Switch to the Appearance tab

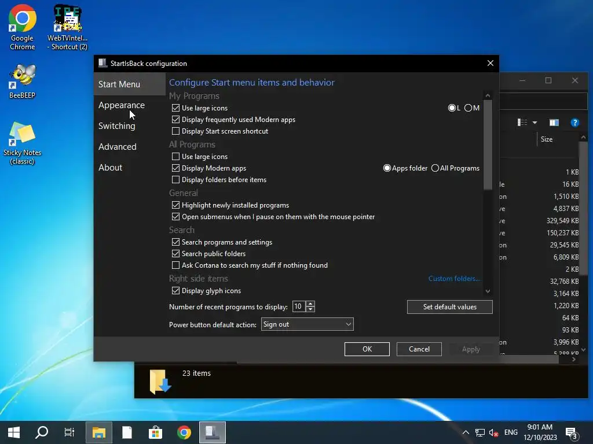tap(122, 105)
